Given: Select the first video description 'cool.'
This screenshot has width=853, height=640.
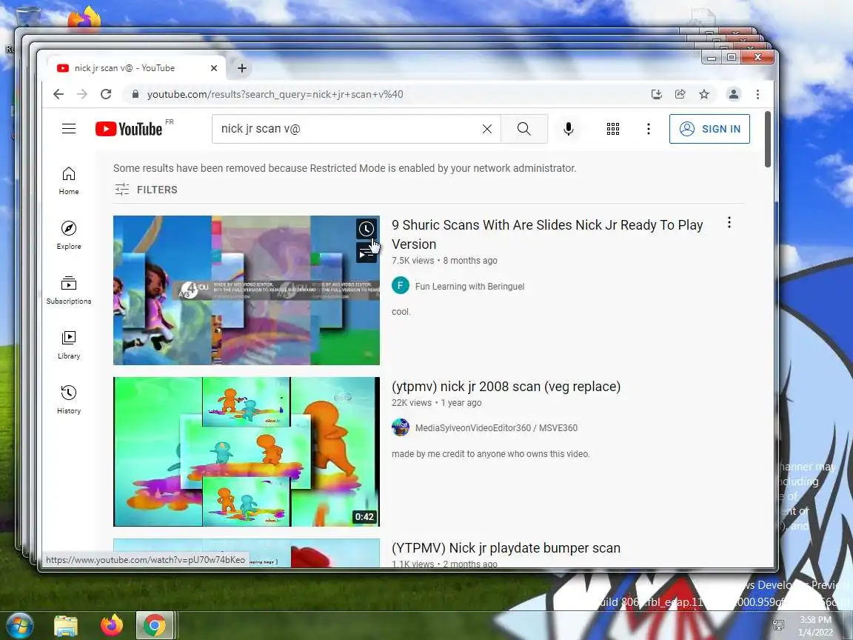Looking at the screenshot, I should [x=401, y=312].
